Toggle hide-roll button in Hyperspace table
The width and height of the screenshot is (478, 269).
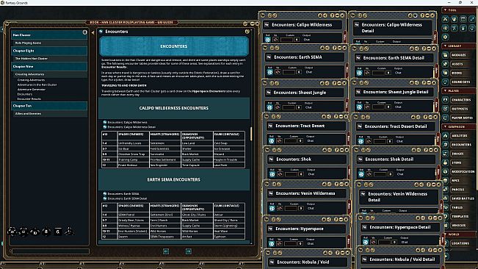pos(279,244)
